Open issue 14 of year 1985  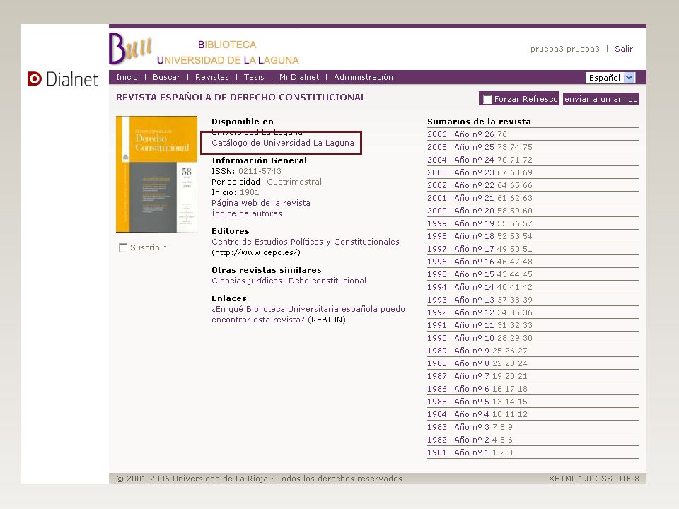coord(510,402)
